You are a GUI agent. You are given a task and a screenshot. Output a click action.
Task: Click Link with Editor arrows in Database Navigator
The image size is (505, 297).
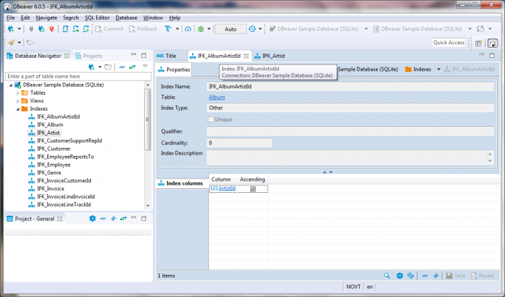(133, 67)
